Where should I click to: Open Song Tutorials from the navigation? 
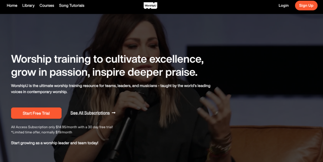pos(72,6)
